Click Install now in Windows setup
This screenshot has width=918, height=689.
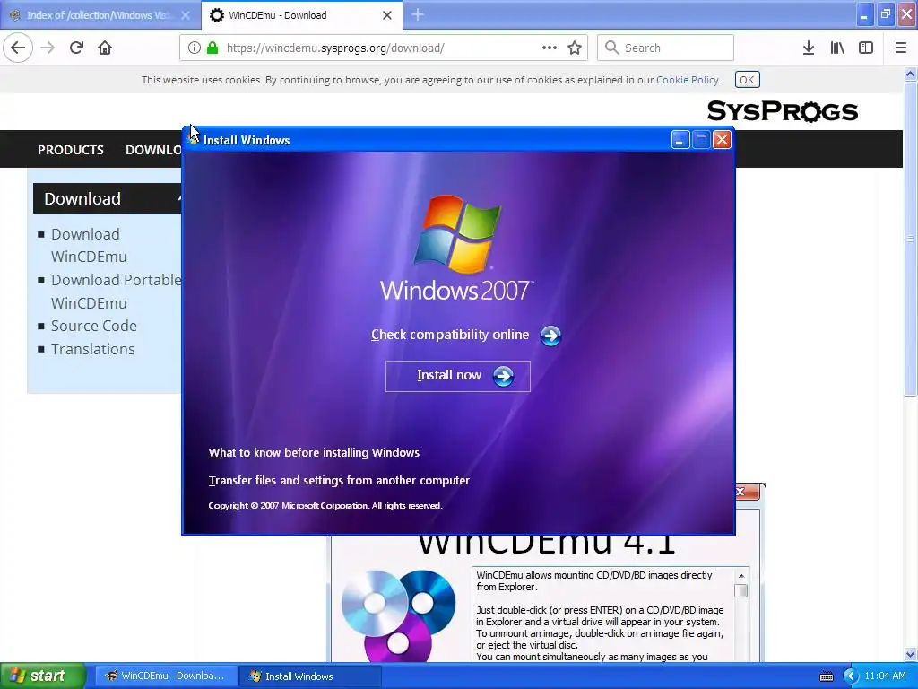coord(458,376)
